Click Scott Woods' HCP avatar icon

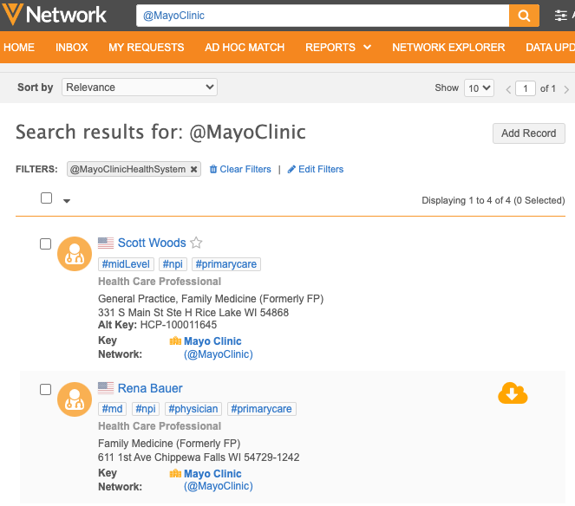[75, 254]
